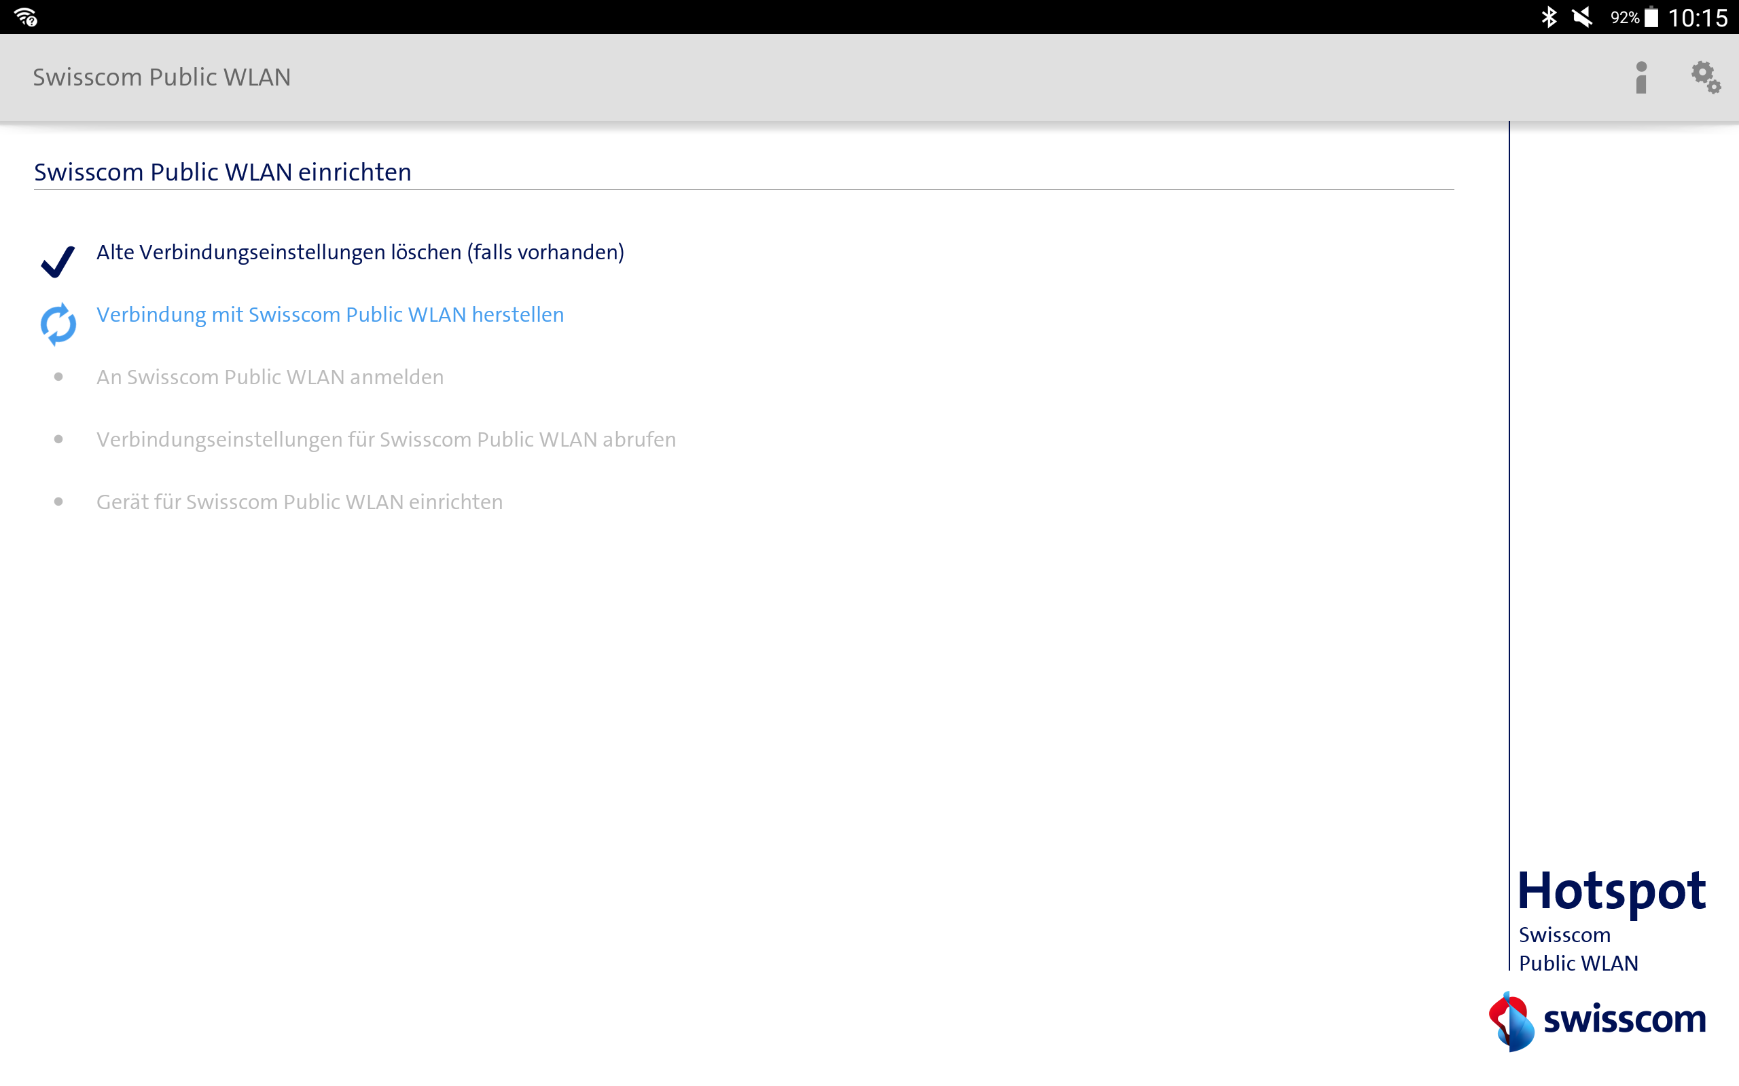1739x1086 pixels.
Task: Tap 'An Swisscom Public WLAN anmelden'
Action: click(270, 377)
